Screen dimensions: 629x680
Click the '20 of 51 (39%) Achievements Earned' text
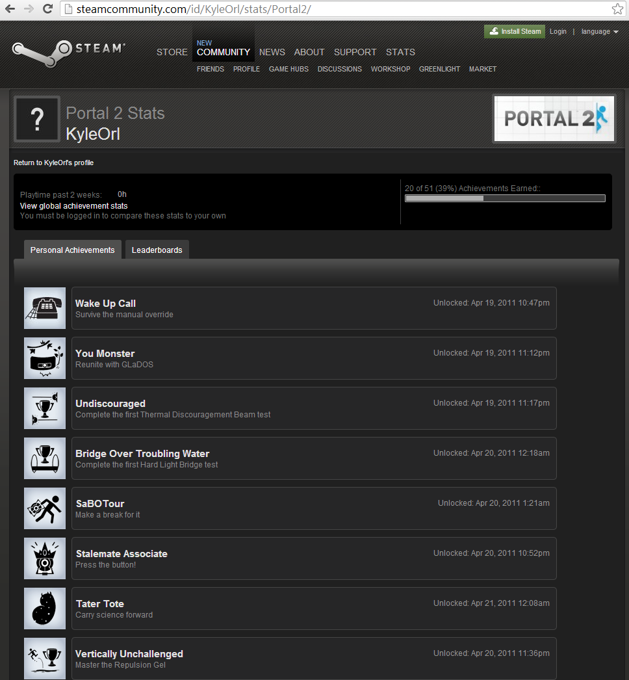(x=472, y=189)
